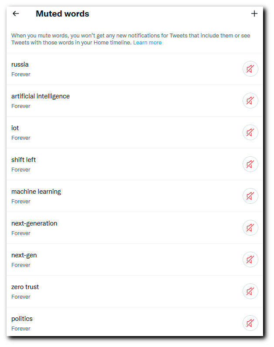Open the Learn more link
Viewport: 274px width, 347px height.
click(x=147, y=43)
